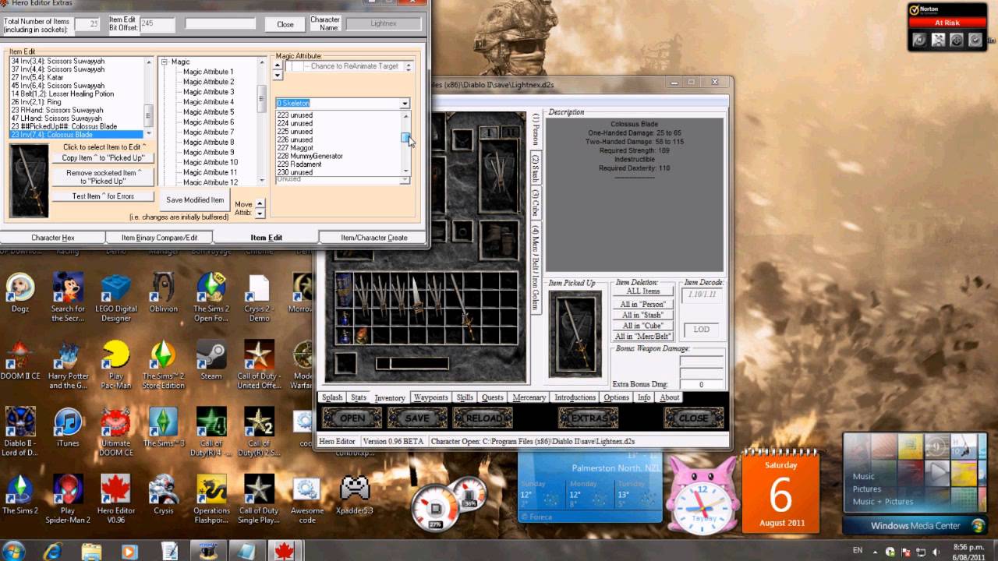
Task: Open Harry Potter desktop shortcut
Action: (68, 365)
